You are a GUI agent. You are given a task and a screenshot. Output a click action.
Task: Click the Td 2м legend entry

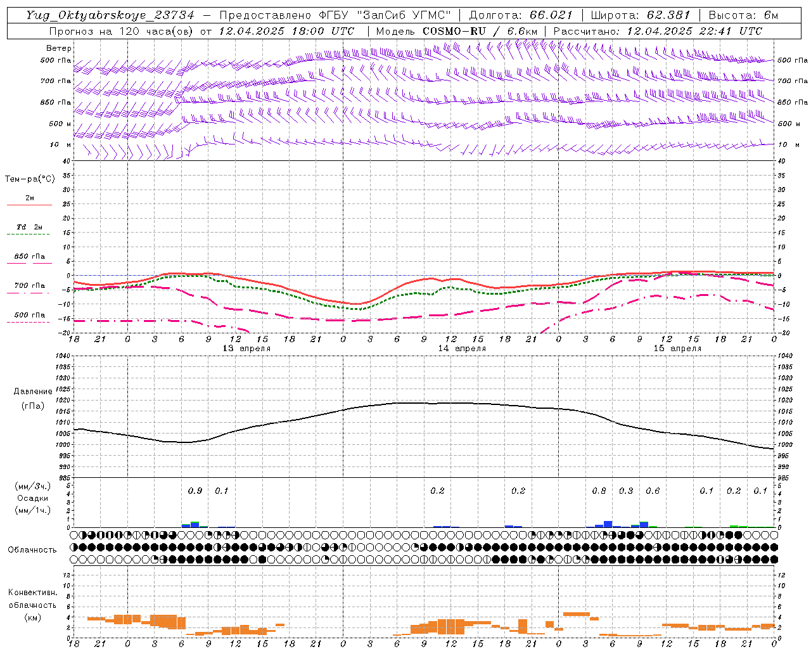tap(30, 227)
